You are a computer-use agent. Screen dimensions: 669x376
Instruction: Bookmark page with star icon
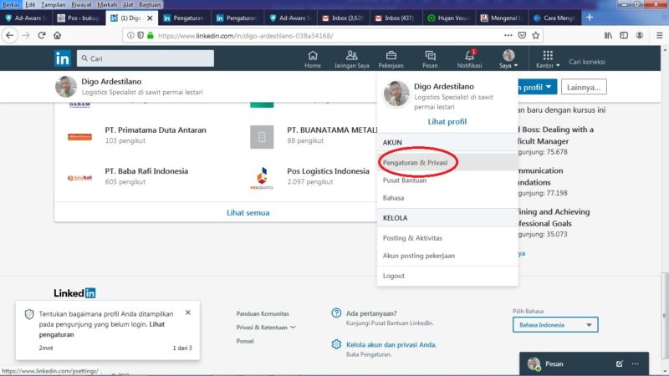point(536,35)
